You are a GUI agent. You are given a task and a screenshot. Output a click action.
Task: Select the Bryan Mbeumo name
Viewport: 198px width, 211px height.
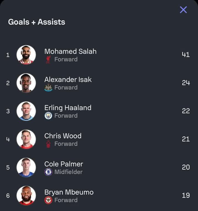click(69, 192)
